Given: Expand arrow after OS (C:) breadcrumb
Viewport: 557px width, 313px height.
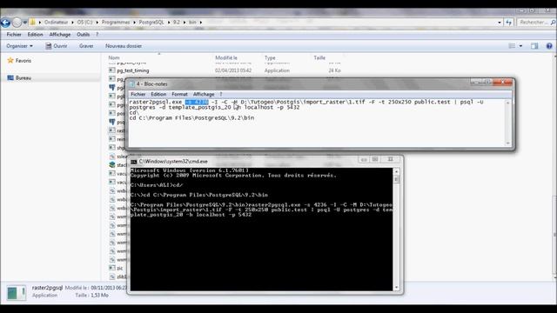Looking at the screenshot, I should pyautogui.click(x=97, y=22).
